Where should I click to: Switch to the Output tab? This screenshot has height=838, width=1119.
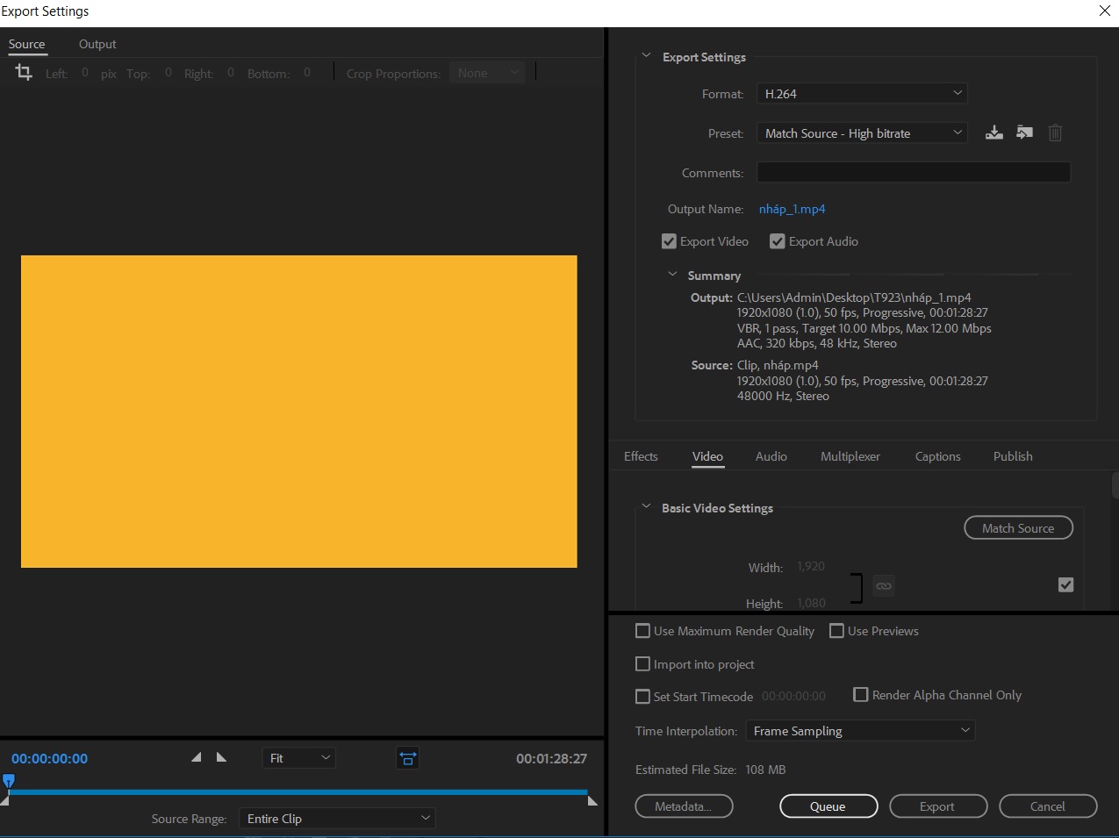tap(97, 44)
